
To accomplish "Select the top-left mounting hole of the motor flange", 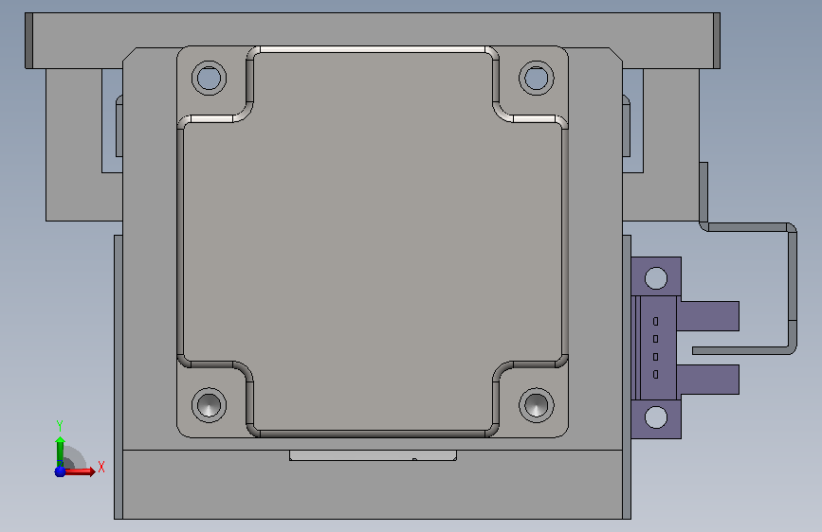I will click(x=210, y=78).
